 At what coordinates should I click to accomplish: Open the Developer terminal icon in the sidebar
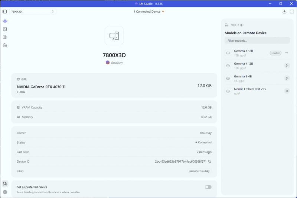tap(5, 29)
